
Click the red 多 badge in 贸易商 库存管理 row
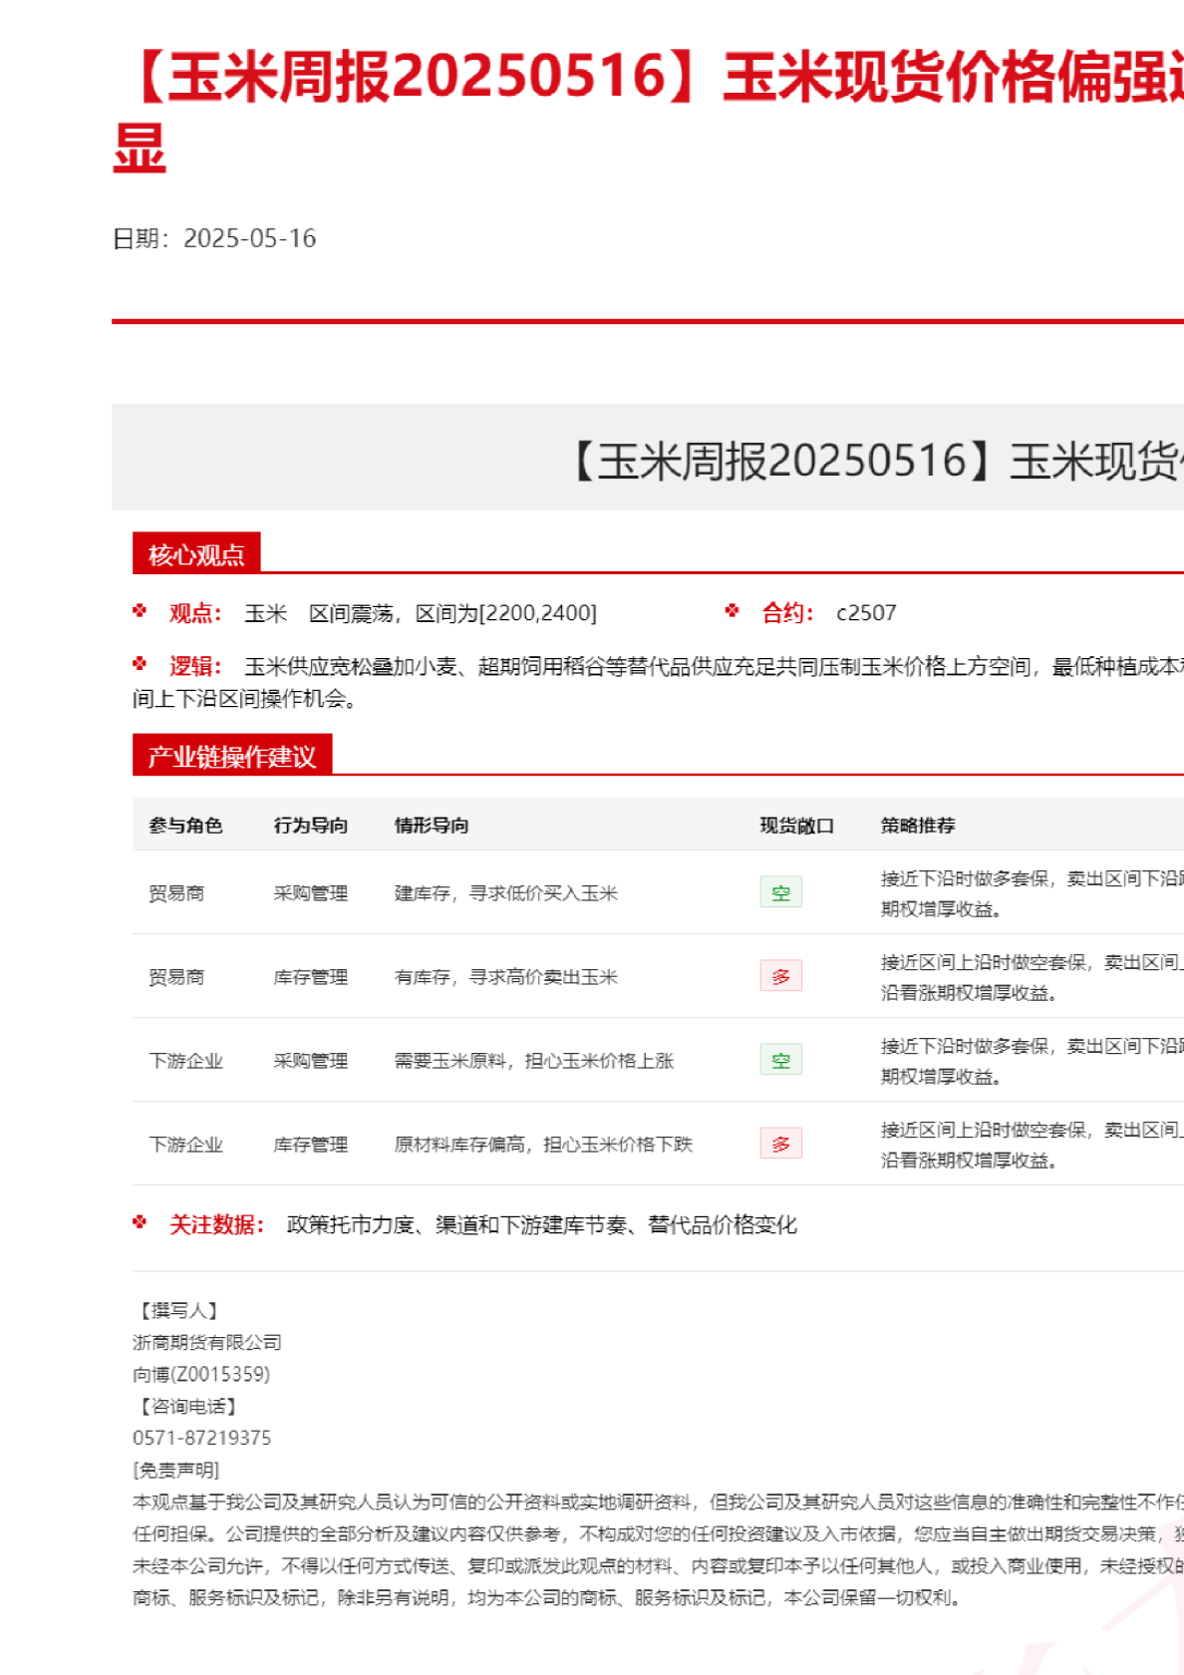[780, 976]
